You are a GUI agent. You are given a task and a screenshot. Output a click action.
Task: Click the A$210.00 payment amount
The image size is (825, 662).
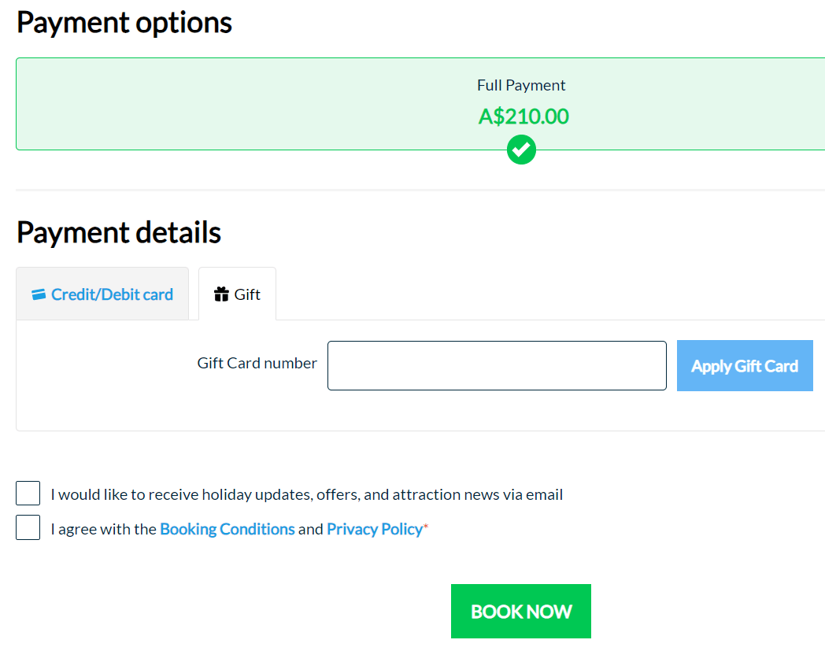(x=523, y=116)
